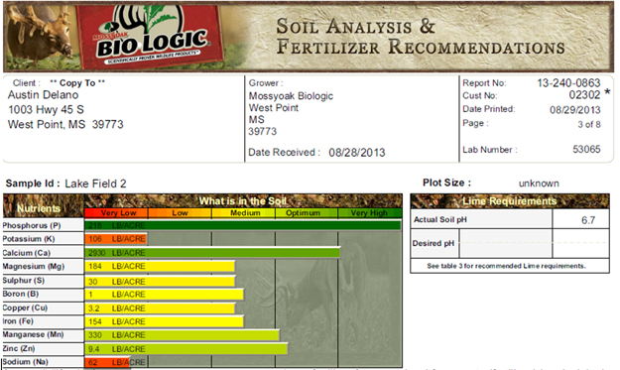Select the Phosphorus (P) dark green bar
The width and height of the screenshot is (620, 370).
point(243,225)
